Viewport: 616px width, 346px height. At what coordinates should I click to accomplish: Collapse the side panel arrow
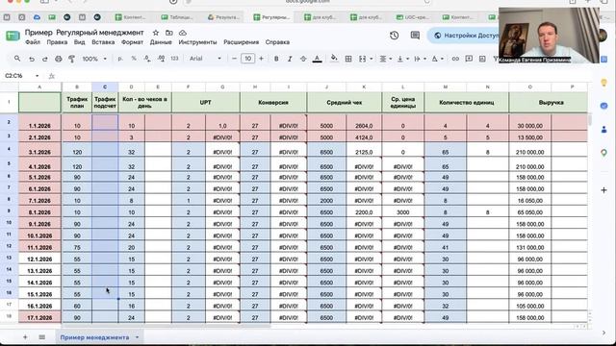coord(603,334)
